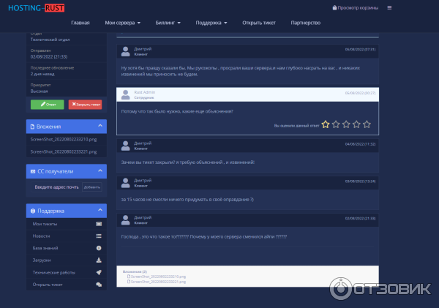Click the list icon beside Новости
The width and height of the screenshot is (439, 308).
99,236
